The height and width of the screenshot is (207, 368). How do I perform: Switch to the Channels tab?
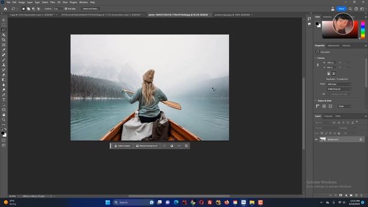coord(328,116)
